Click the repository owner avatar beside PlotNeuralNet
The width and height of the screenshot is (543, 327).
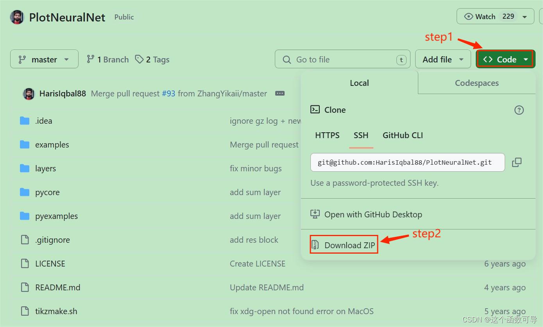pyautogui.click(x=17, y=17)
